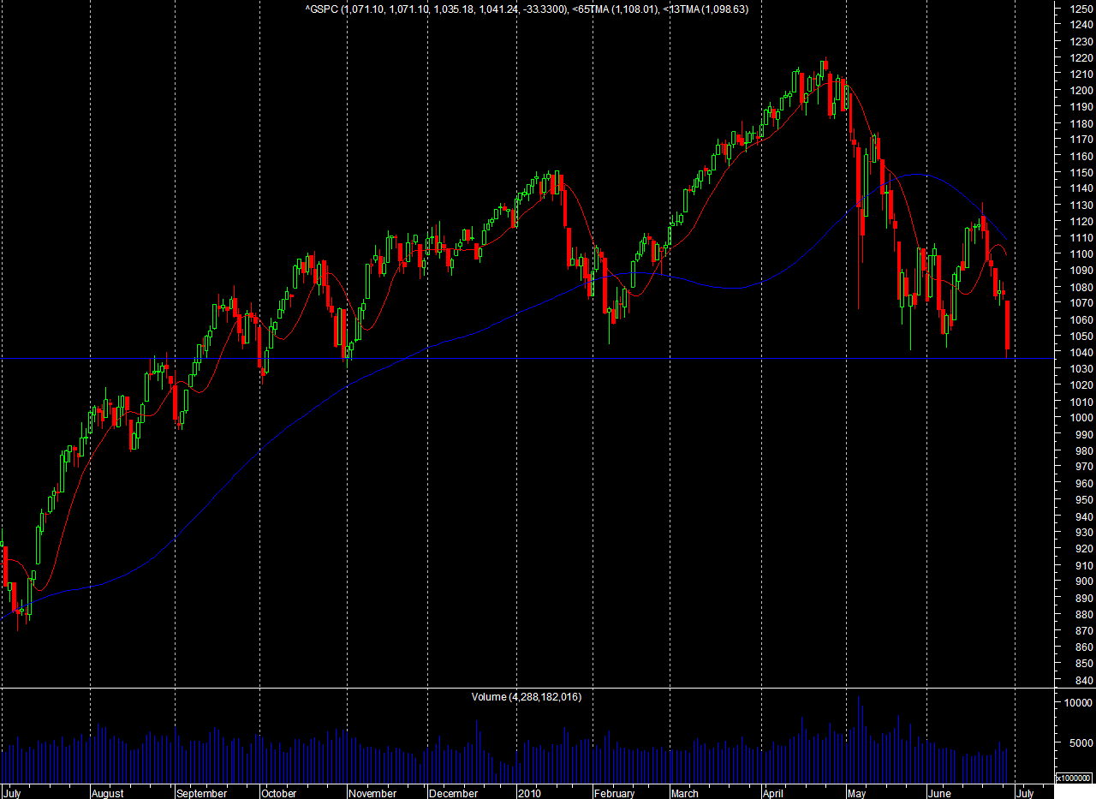The height and width of the screenshot is (799, 1096).
Task: Click the May month label
Action: [x=857, y=793]
